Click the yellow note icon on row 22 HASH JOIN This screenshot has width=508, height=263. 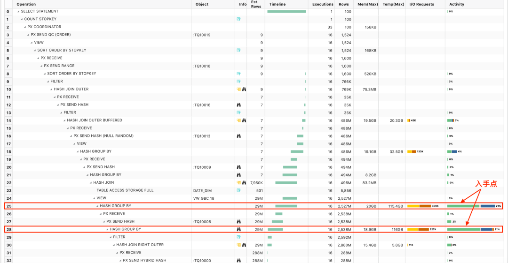pyautogui.click(x=239, y=182)
